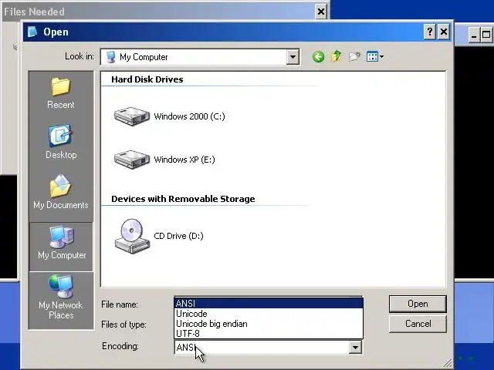The image size is (494, 370).
Task: Click the Cancel button
Action: 418,324
